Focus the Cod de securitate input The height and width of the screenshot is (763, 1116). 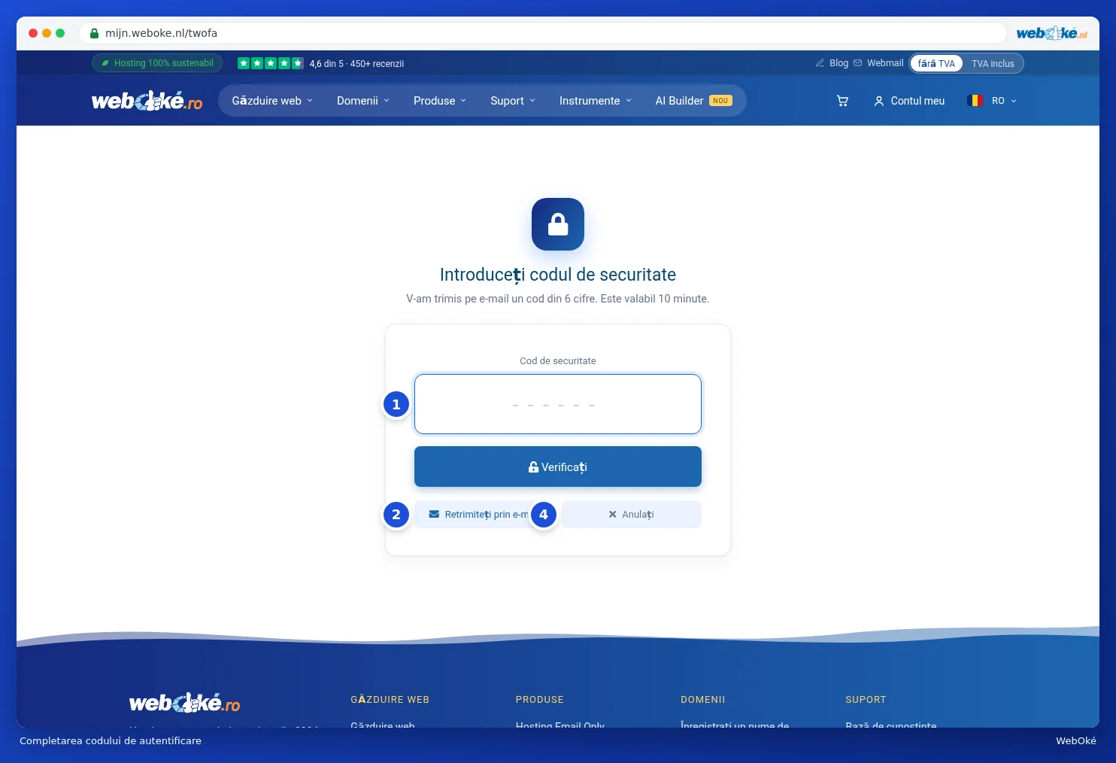coord(558,404)
